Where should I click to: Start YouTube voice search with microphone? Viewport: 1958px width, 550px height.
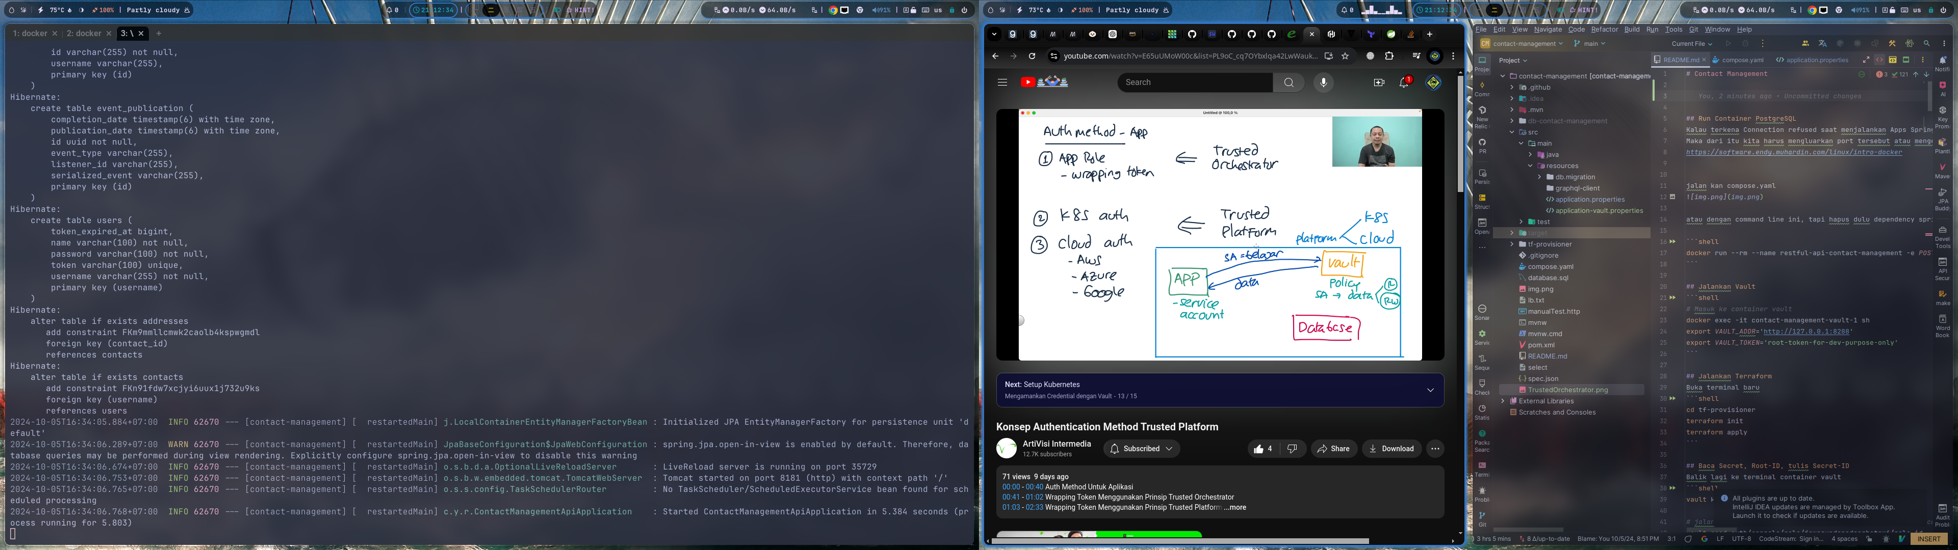[1323, 82]
